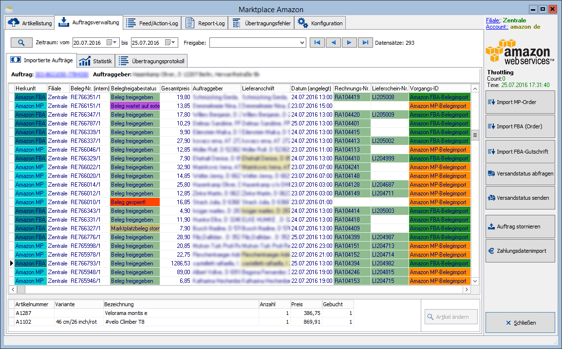Click the application icon in title bar
The width and height of the screenshot is (562, 349).
tap(9, 9)
